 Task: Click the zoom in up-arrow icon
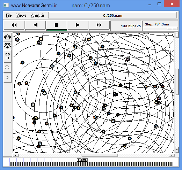click(7, 37)
